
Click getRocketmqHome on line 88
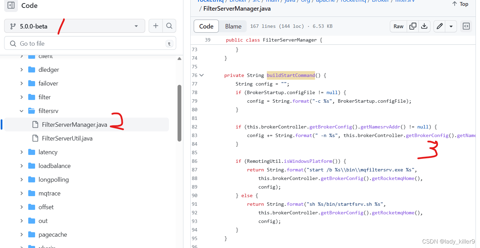point(393,178)
